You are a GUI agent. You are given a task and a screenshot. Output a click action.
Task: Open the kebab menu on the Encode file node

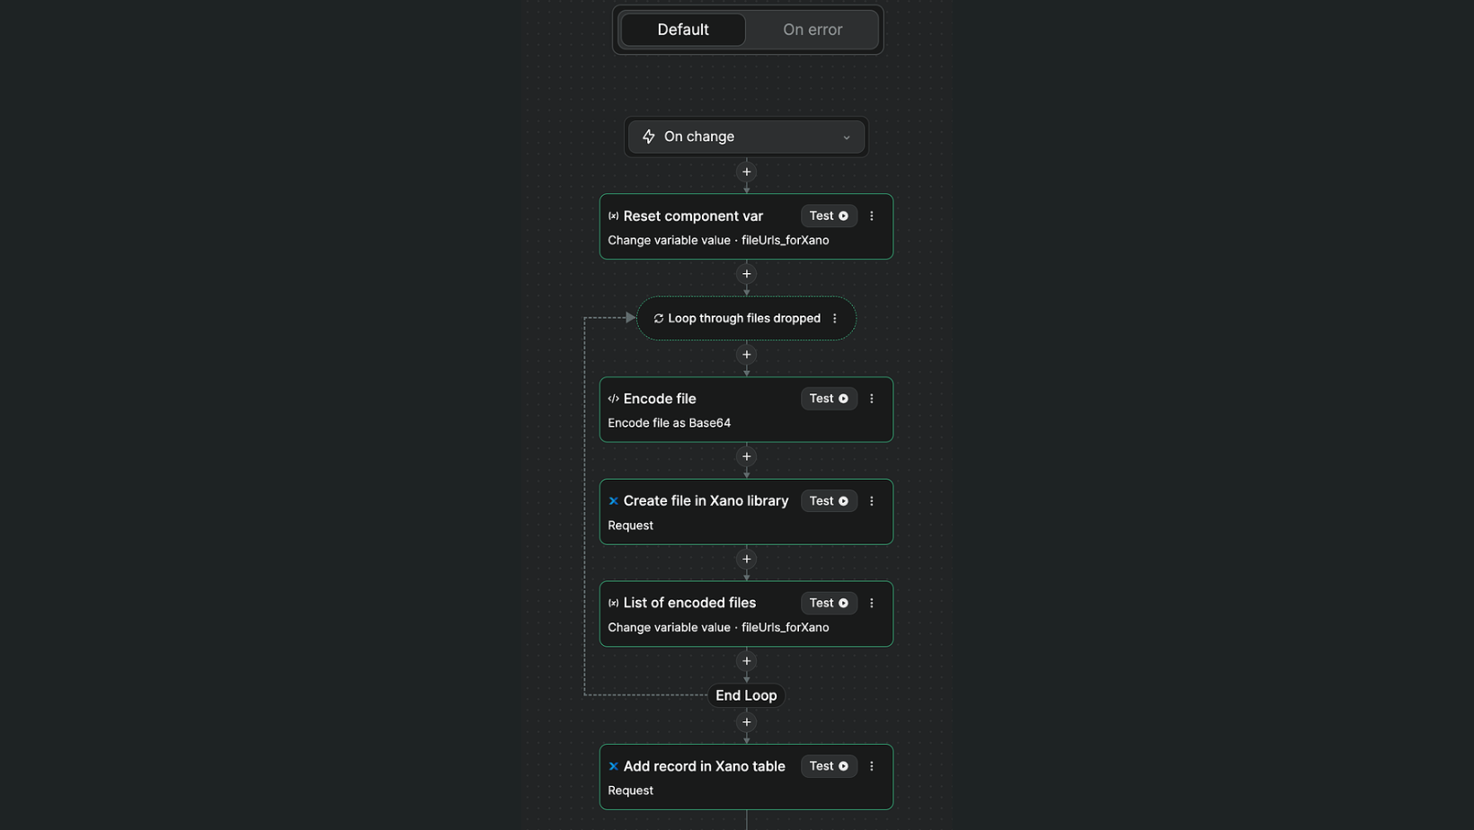pyautogui.click(x=871, y=398)
